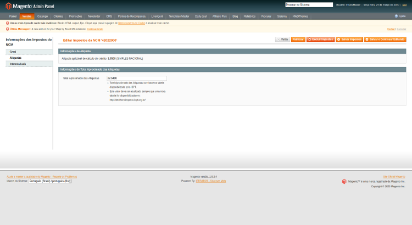Viewport: 412px width, 225px height.
Task: Open the Afiliado Plus menu
Action: pyautogui.click(x=219, y=16)
